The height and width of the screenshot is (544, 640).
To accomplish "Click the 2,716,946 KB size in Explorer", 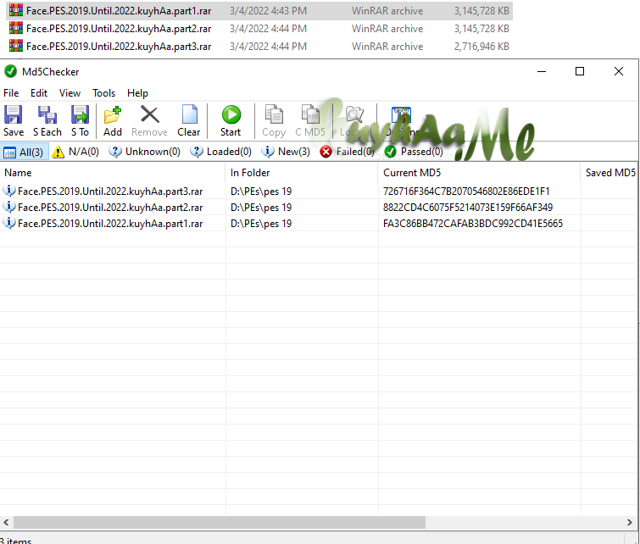I will tap(481, 46).
